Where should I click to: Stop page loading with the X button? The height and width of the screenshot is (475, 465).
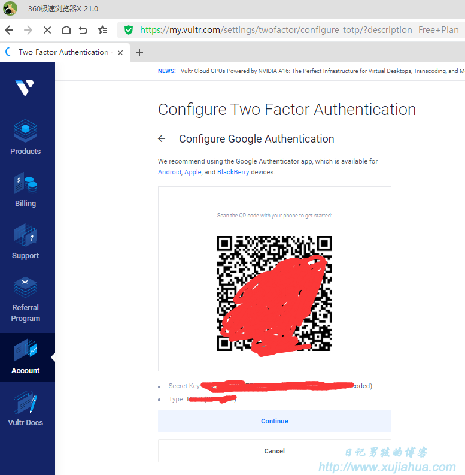tap(47, 30)
